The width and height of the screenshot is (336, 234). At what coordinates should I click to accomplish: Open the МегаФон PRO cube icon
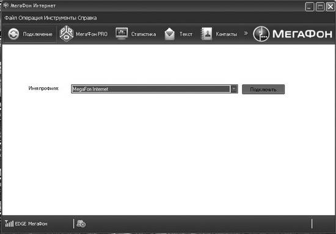click(67, 34)
